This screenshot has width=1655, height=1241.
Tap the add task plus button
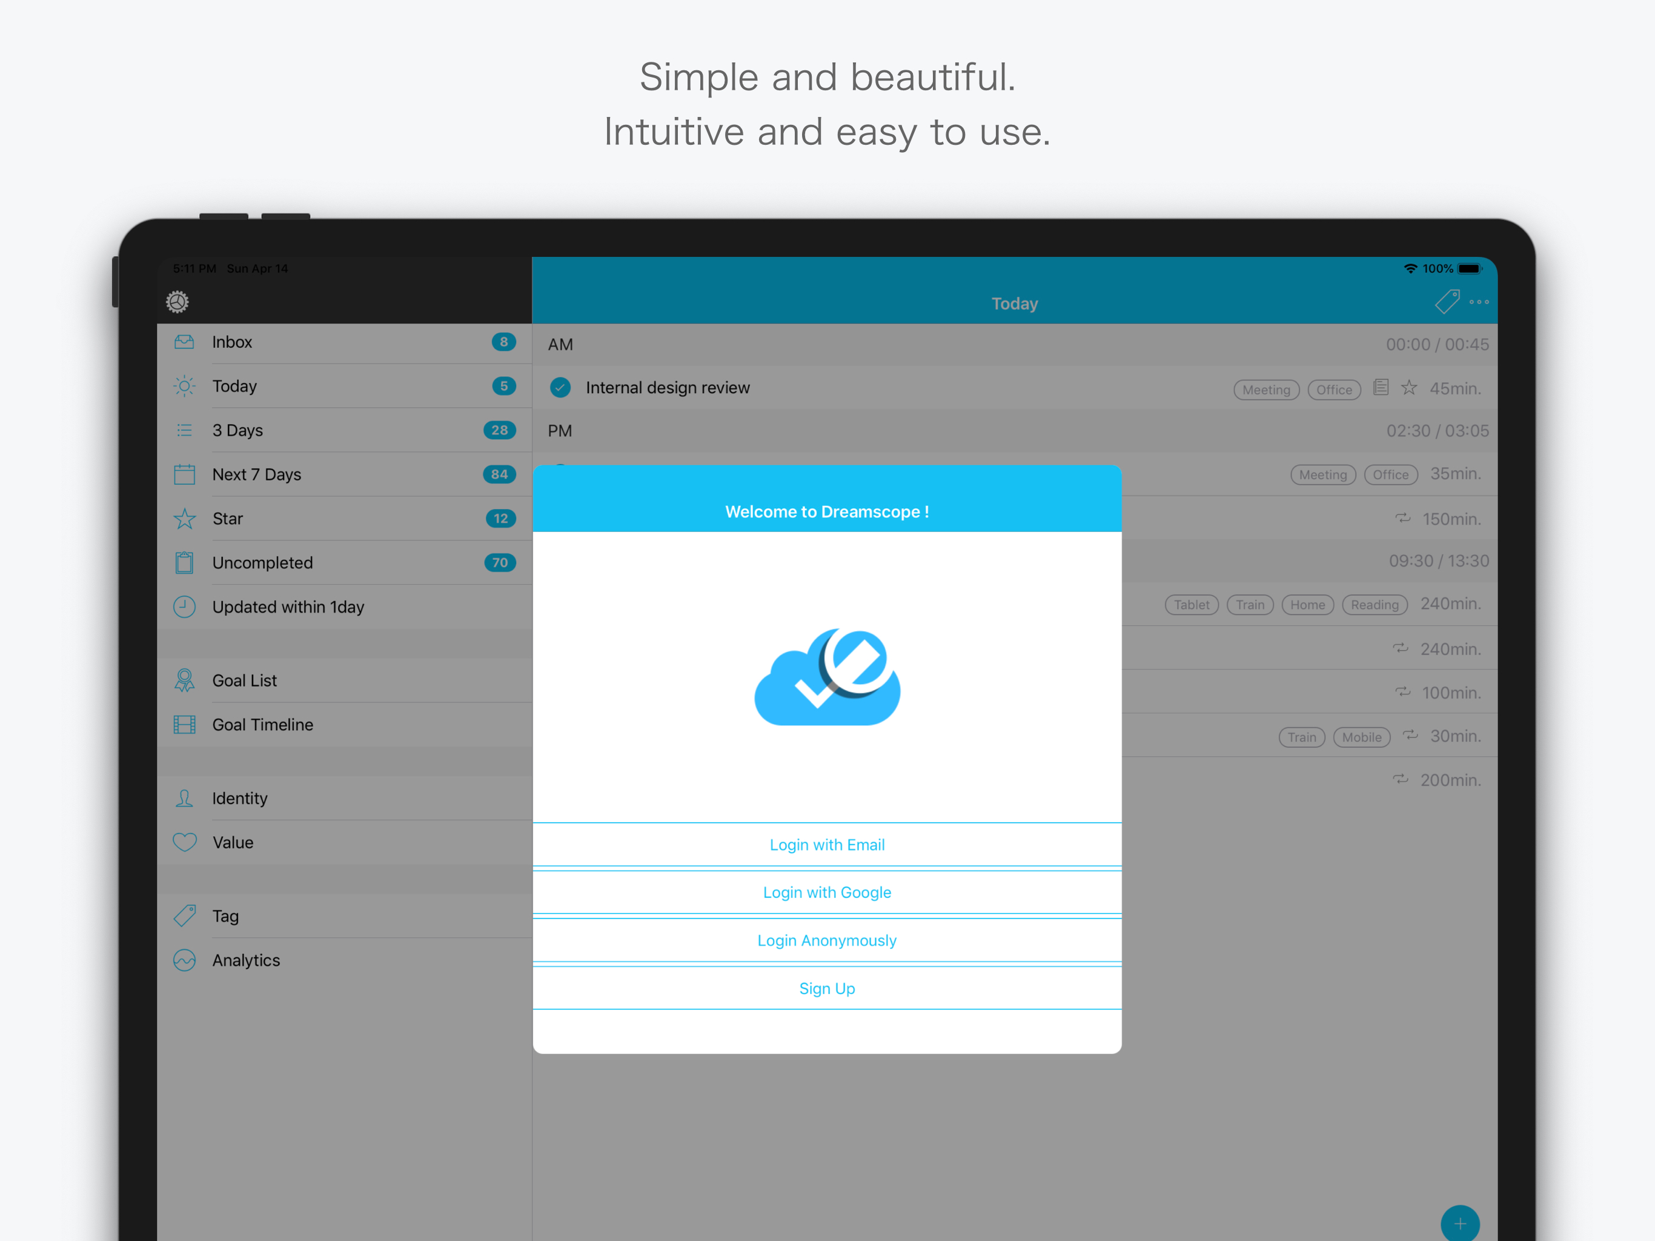click(1460, 1224)
